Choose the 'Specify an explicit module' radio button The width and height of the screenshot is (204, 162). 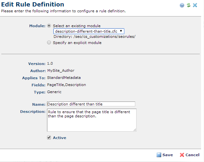pyautogui.click(x=49, y=43)
